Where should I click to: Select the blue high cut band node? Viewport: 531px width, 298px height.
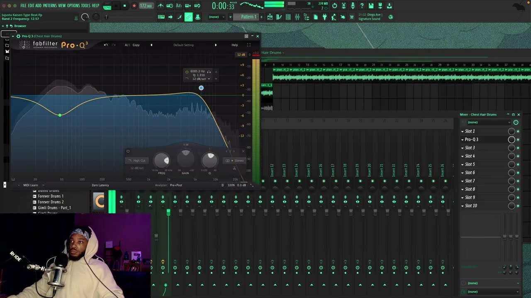click(201, 88)
